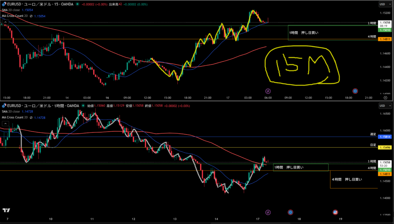Collapse the indicator legend on the lower chart

(6, 123)
